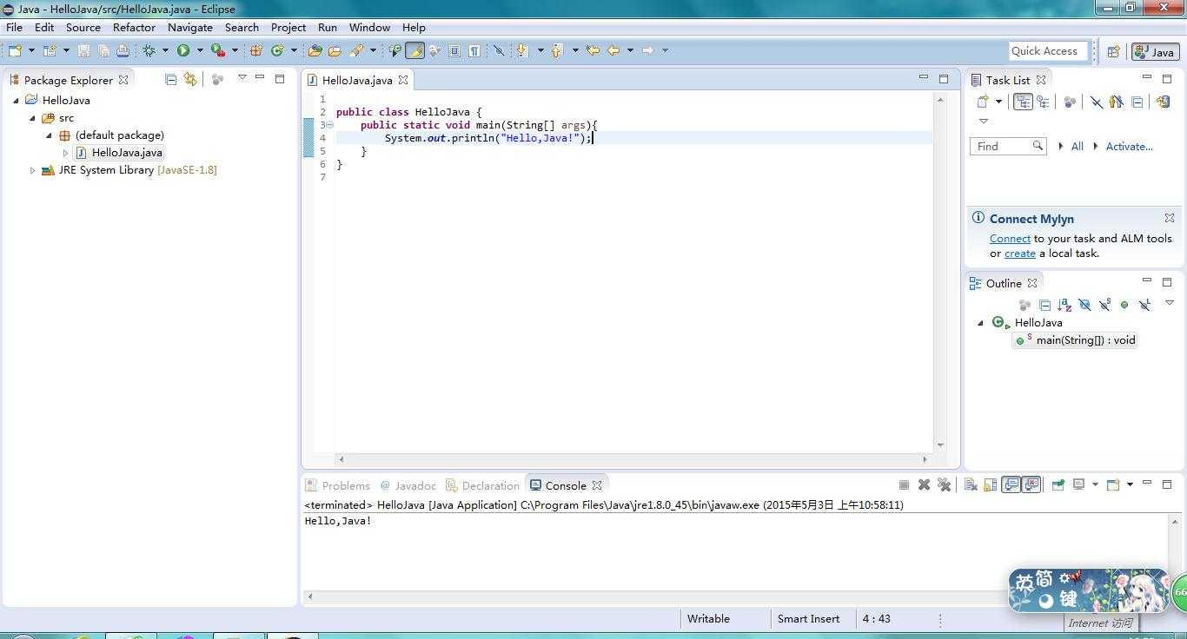Switch to the Javadoc tab
The height and width of the screenshot is (639, 1187).
coord(408,485)
